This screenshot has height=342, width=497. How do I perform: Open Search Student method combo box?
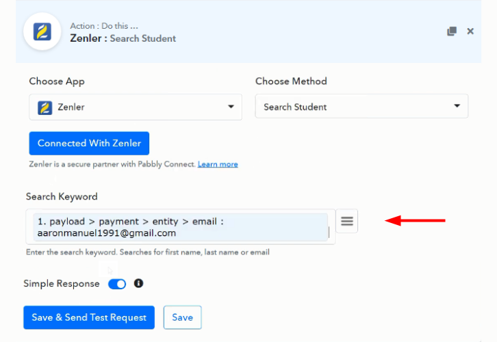[x=361, y=106]
